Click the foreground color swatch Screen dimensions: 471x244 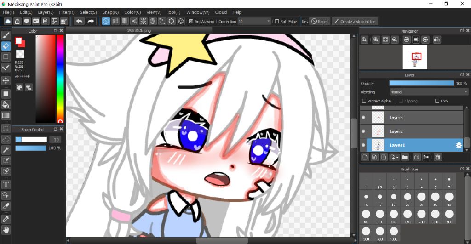[x=18, y=40]
